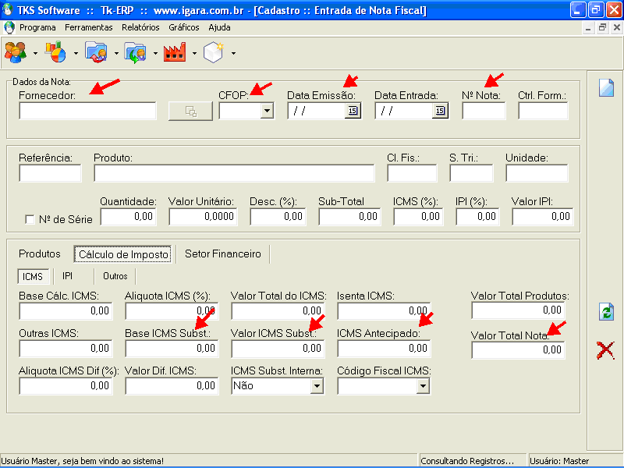Open the ICMS Subst. Interna dropdown
The height and width of the screenshot is (468, 624).
coord(317,385)
